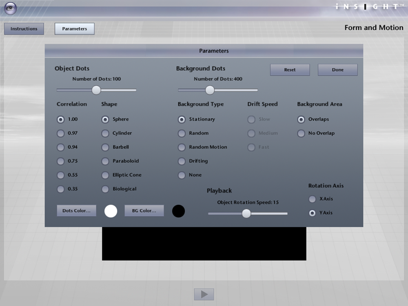Click the Done button
The image size is (408, 306).
(338, 70)
